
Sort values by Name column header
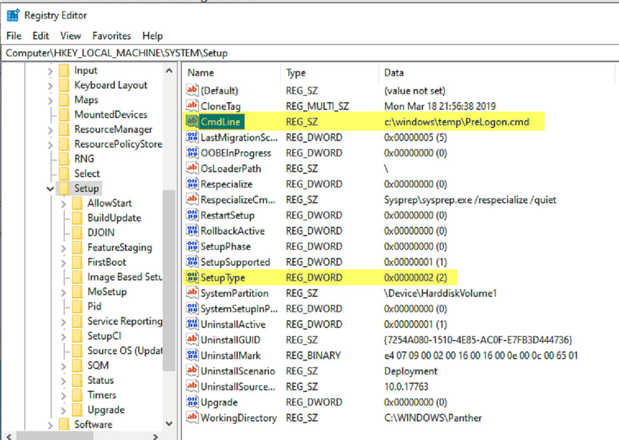pyautogui.click(x=232, y=73)
